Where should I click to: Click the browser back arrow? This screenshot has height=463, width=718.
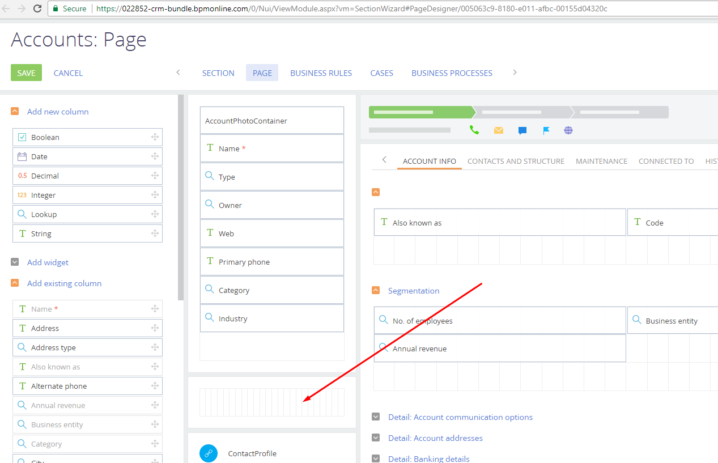7,9
